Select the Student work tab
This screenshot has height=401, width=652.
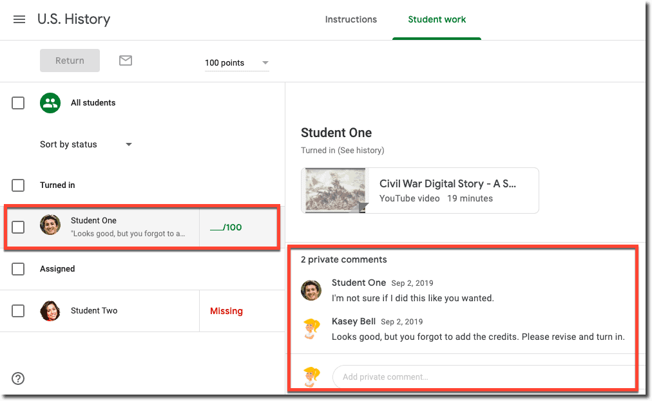[x=437, y=19]
